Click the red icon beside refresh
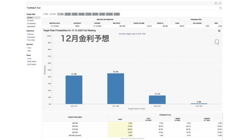The image size is (249, 140). tap(216, 3)
